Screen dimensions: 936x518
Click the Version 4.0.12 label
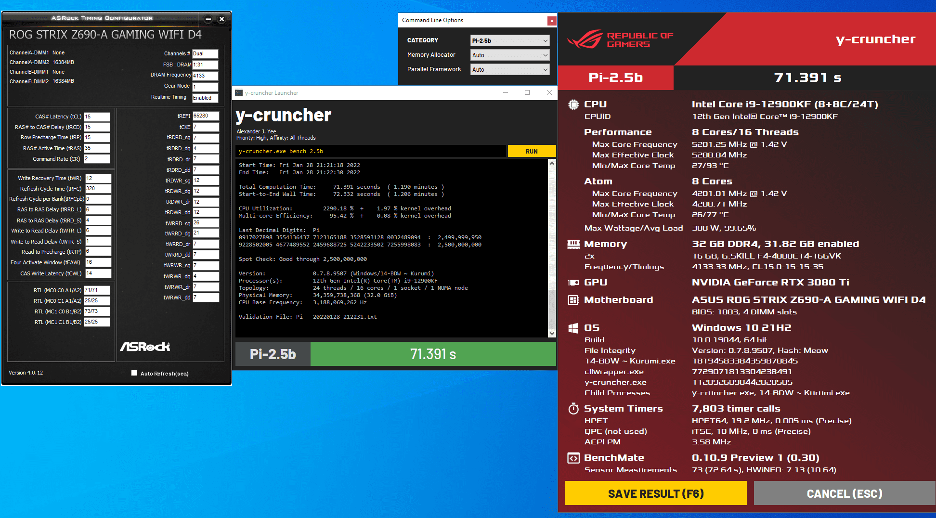pos(26,373)
